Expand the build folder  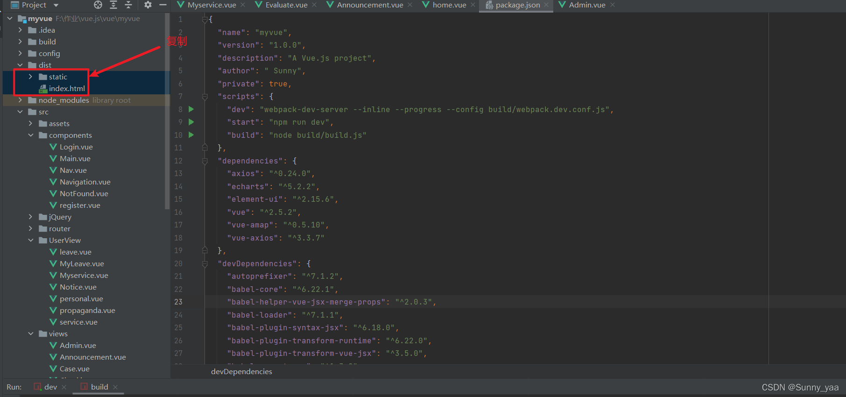(20, 42)
